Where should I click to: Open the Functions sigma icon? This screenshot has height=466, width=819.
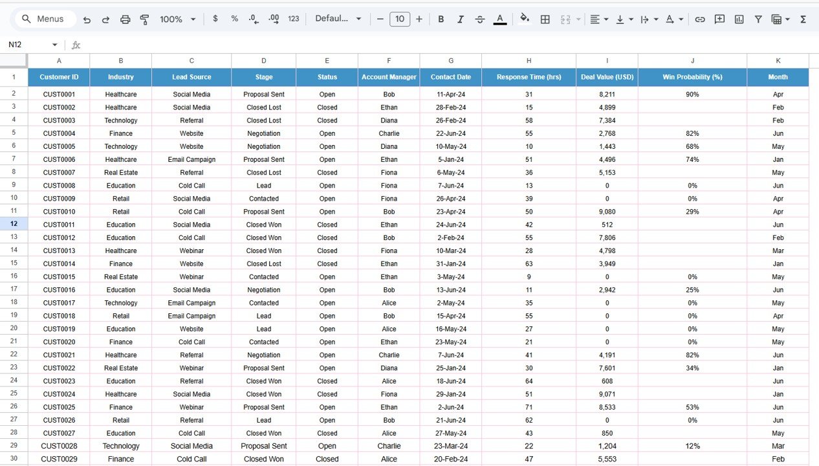[803, 19]
